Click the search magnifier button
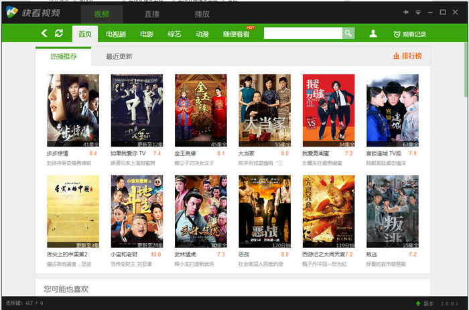 click(x=348, y=33)
